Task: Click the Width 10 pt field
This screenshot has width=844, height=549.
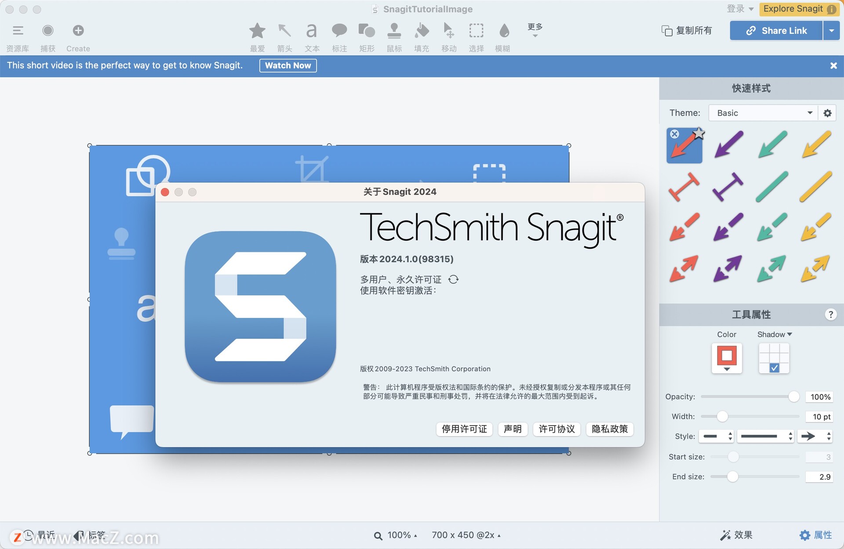Action: click(819, 417)
